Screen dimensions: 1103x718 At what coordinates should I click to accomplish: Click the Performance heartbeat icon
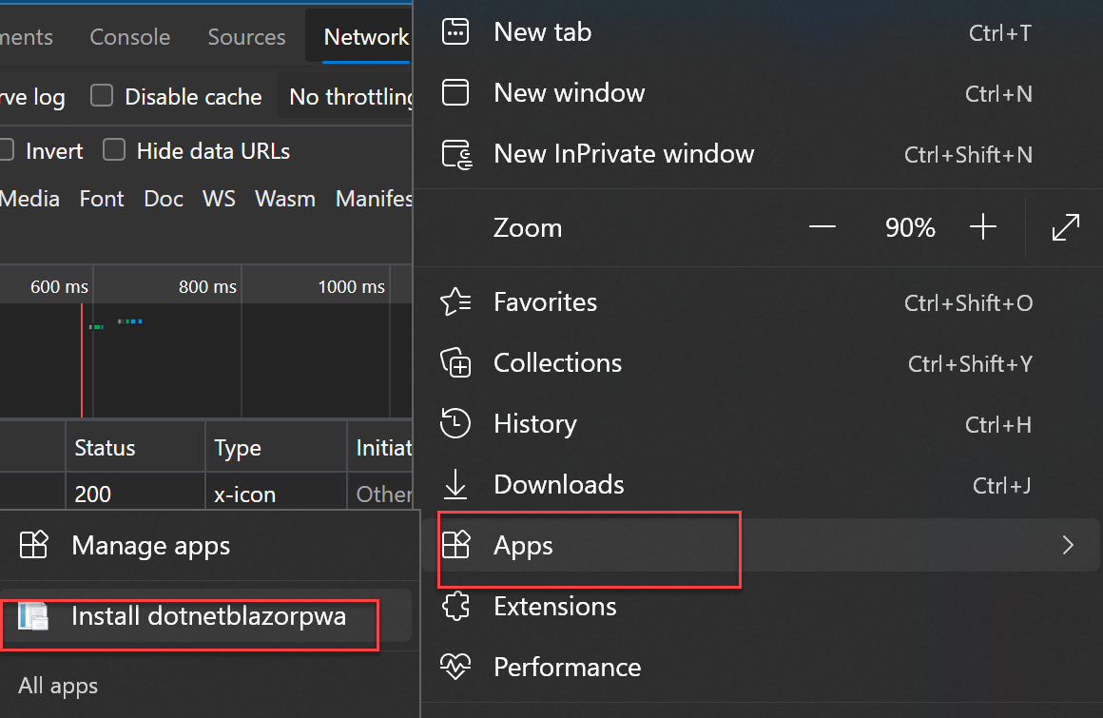tap(455, 668)
